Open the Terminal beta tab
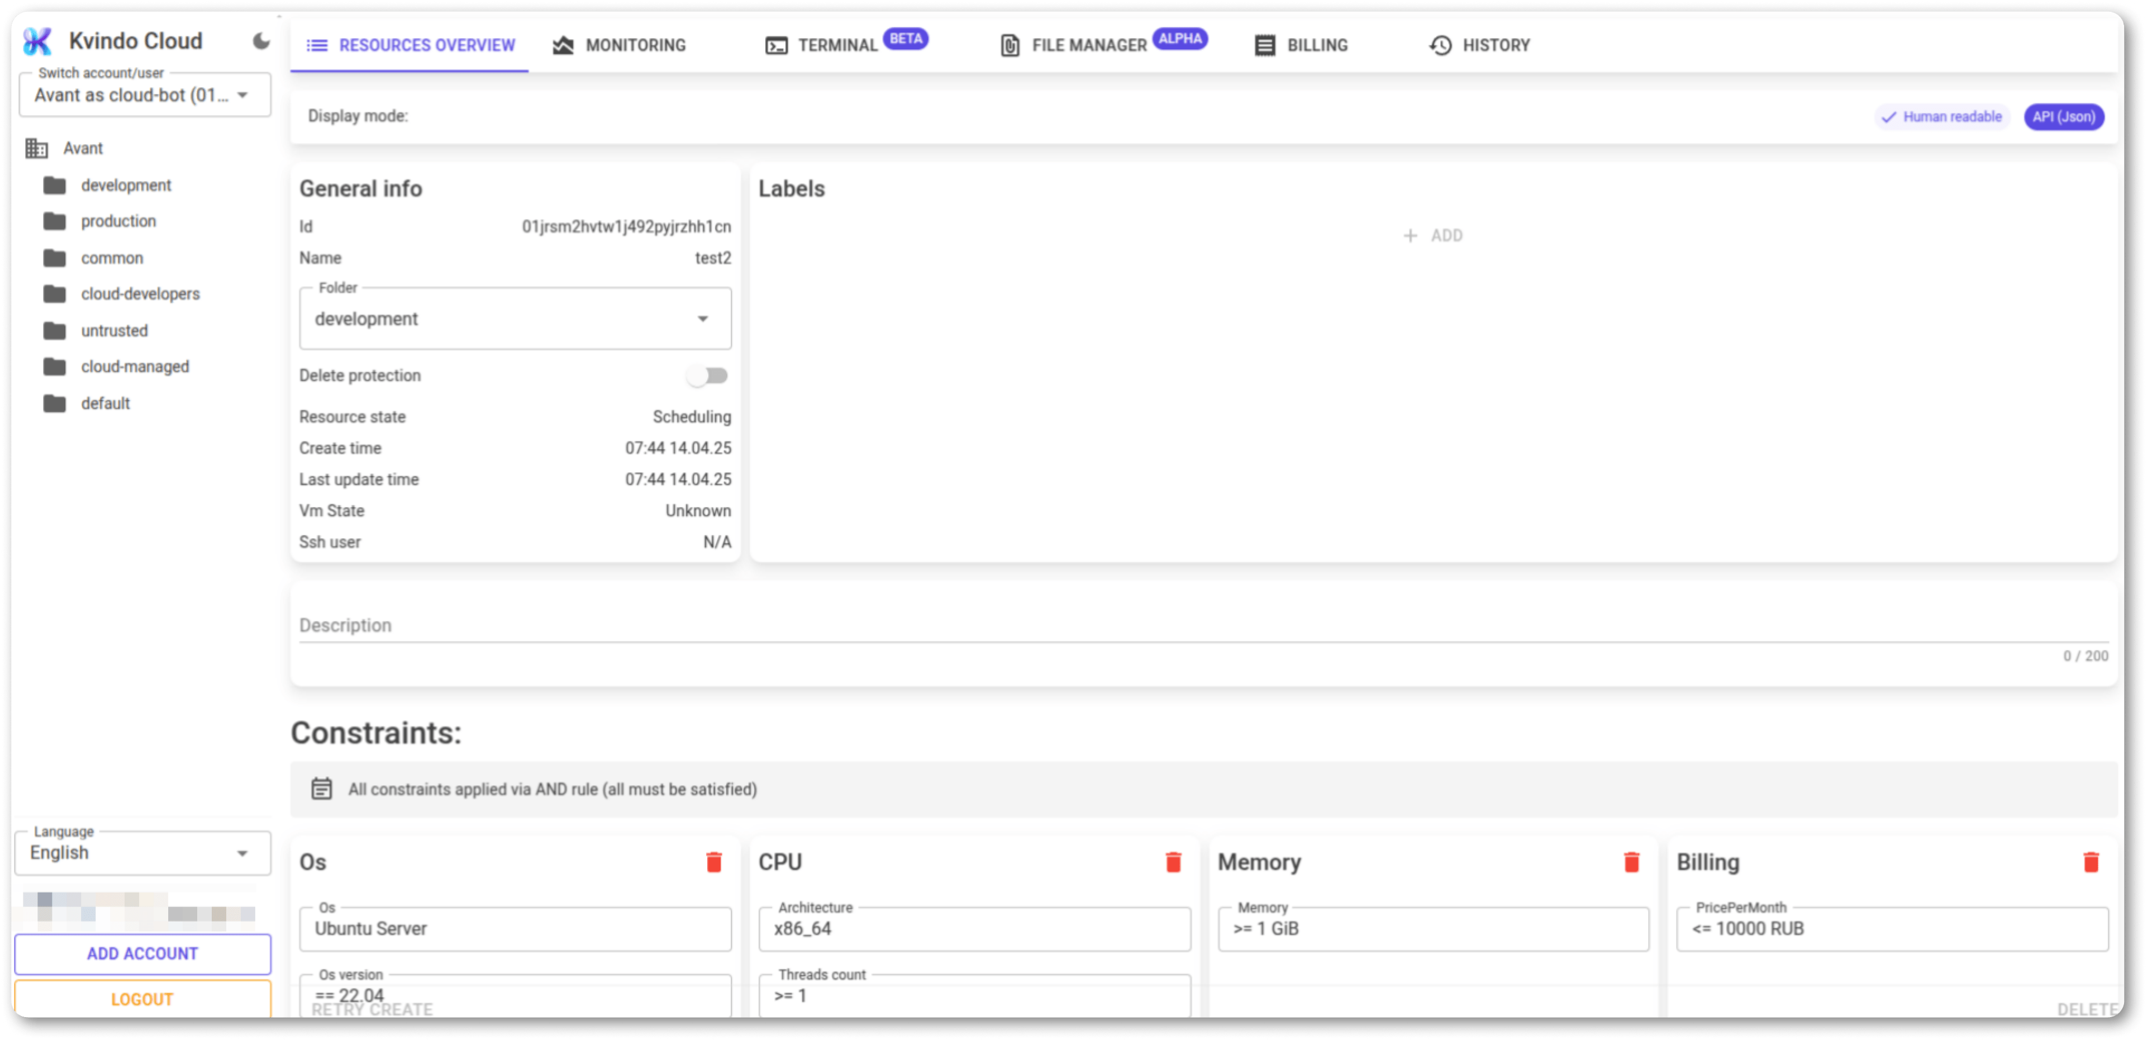This screenshot has height=1040, width=2147. point(837,45)
